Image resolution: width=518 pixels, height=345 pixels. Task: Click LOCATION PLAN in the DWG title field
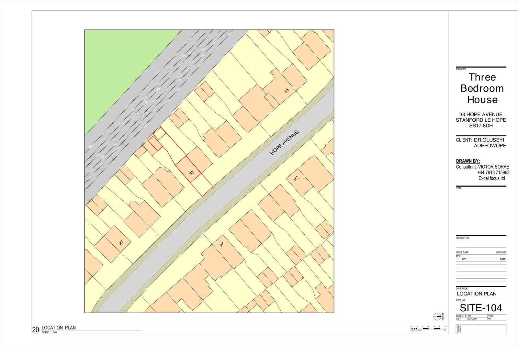(x=477, y=294)
